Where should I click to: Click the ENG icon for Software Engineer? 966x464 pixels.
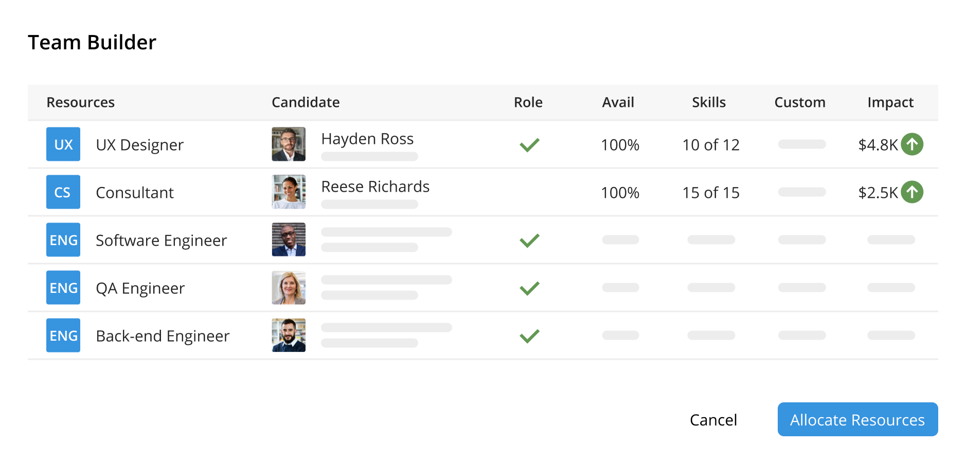(x=63, y=240)
